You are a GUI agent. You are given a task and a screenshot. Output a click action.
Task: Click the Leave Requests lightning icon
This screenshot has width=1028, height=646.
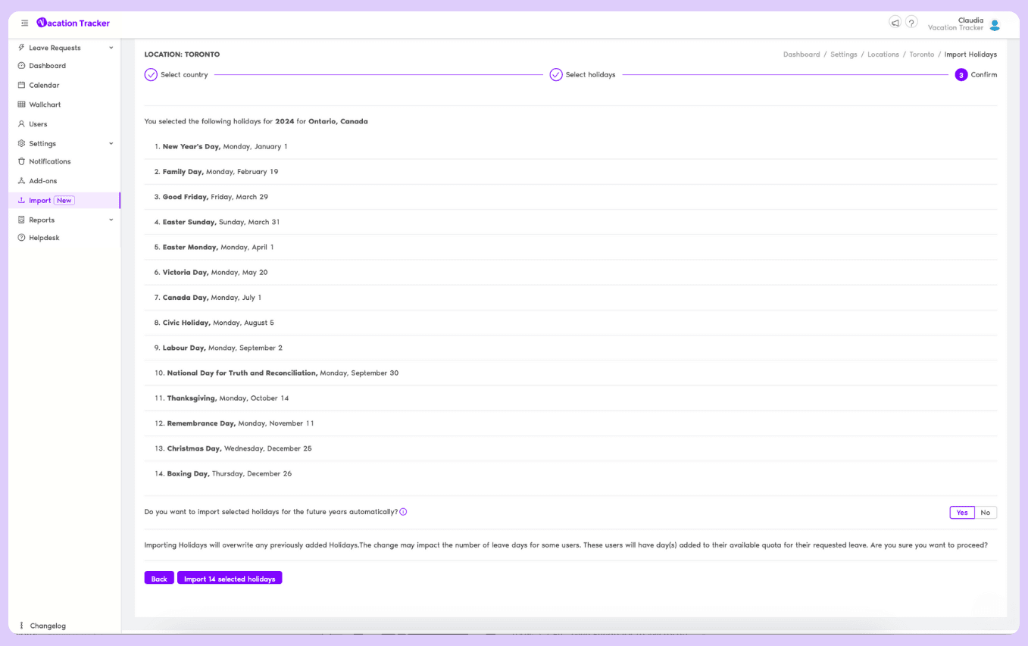(21, 48)
